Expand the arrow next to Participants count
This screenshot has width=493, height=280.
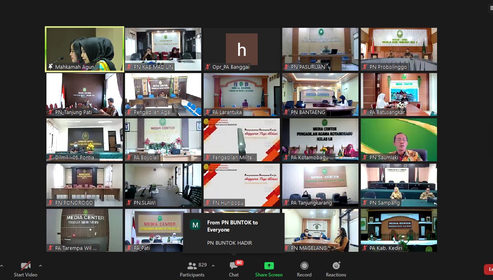213,266
